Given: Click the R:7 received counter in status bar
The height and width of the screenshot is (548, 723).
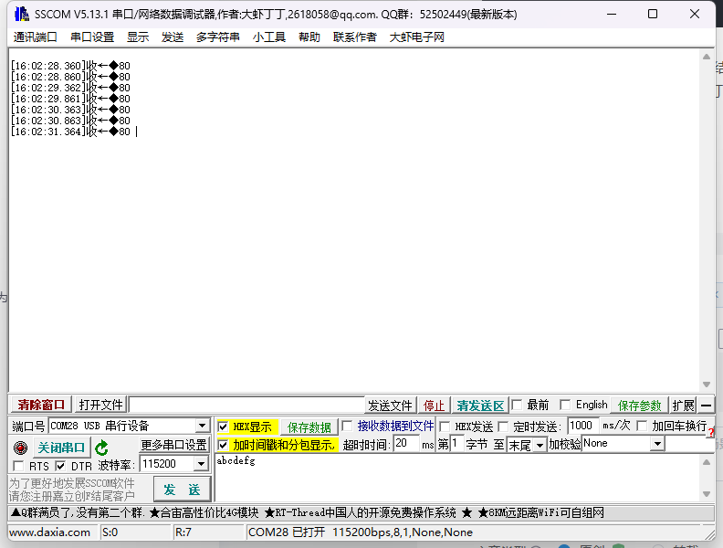Looking at the screenshot, I should (x=183, y=532).
